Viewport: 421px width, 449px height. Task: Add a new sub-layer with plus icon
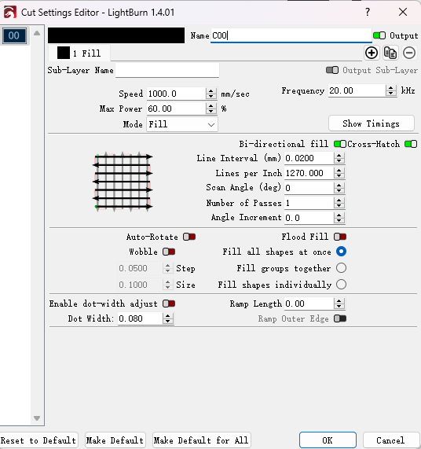[x=372, y=53]
